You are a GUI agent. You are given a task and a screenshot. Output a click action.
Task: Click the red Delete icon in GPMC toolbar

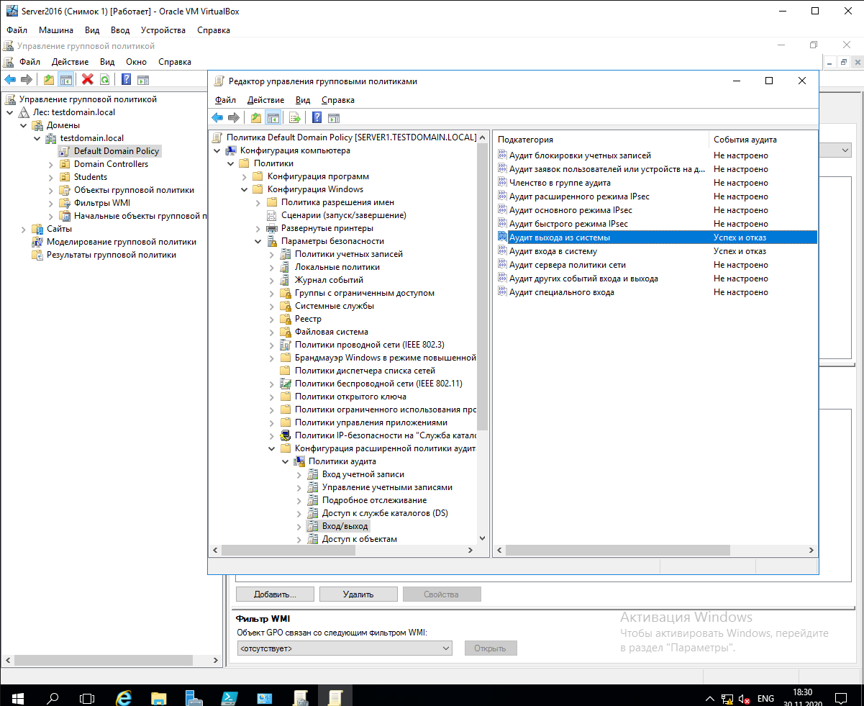[x=88, y=80]
